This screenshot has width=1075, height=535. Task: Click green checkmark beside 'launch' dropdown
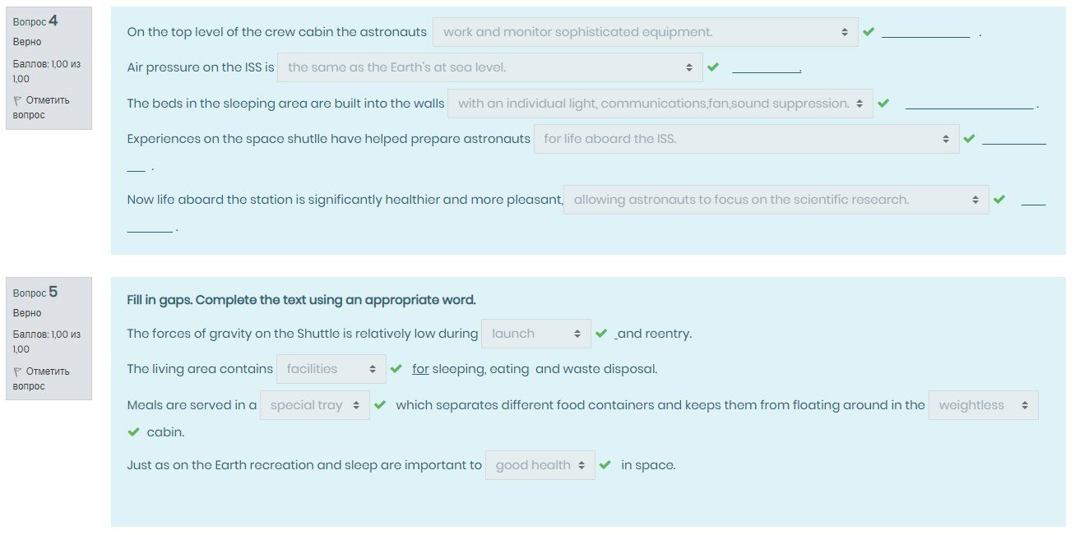[601, 334]
